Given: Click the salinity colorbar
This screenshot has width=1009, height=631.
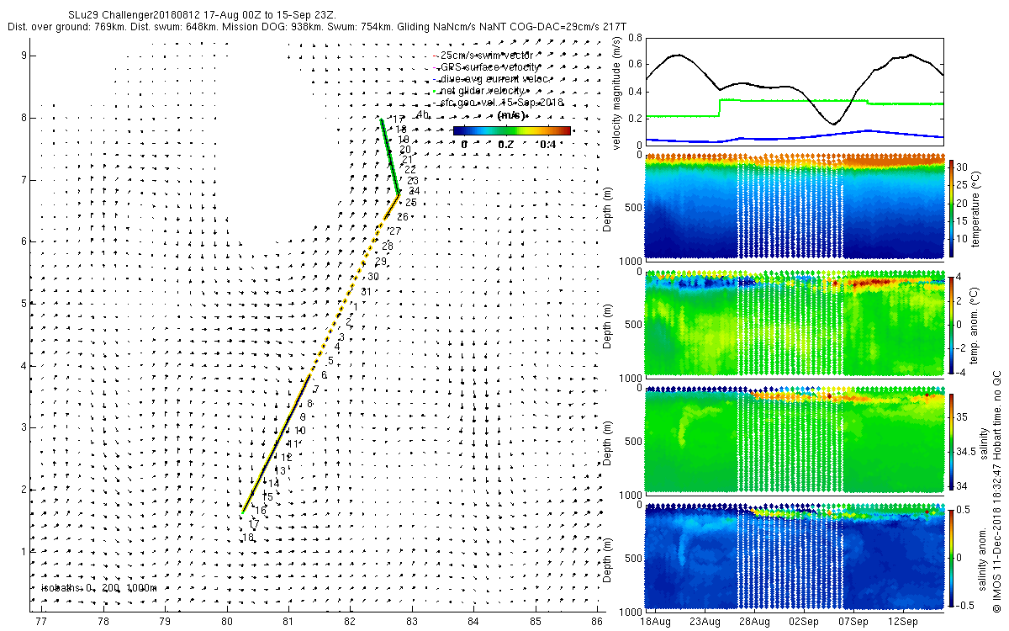Looking at the screenshot, I should tap(952, 441).
